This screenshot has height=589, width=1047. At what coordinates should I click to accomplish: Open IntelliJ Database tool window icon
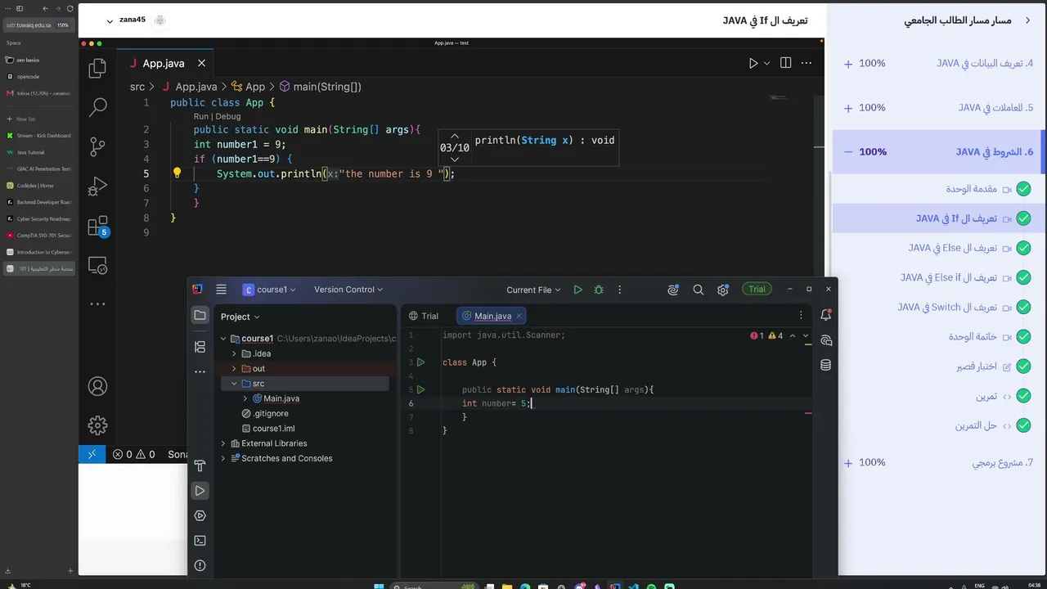pyautogui.click(x=826, y=365)
